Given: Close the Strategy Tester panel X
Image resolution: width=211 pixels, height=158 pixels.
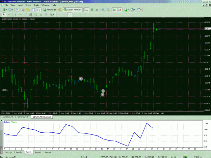Looking at the screenshot, I should [1, 121].
